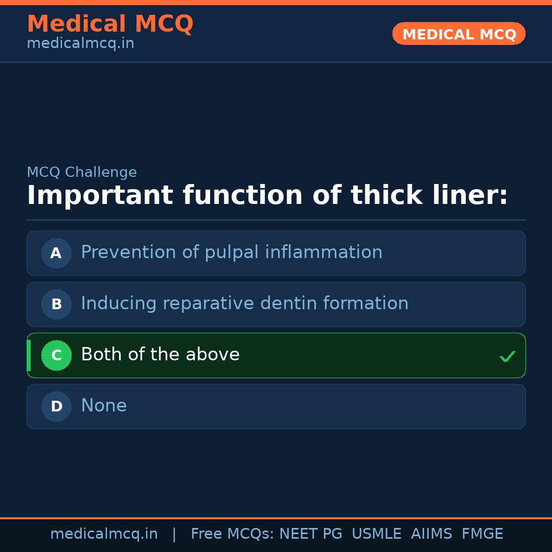Open medicalmcq.in link below the header title
Image resolution: width=552 pixels, height=552 pixels.
click(x=80, y=44)
